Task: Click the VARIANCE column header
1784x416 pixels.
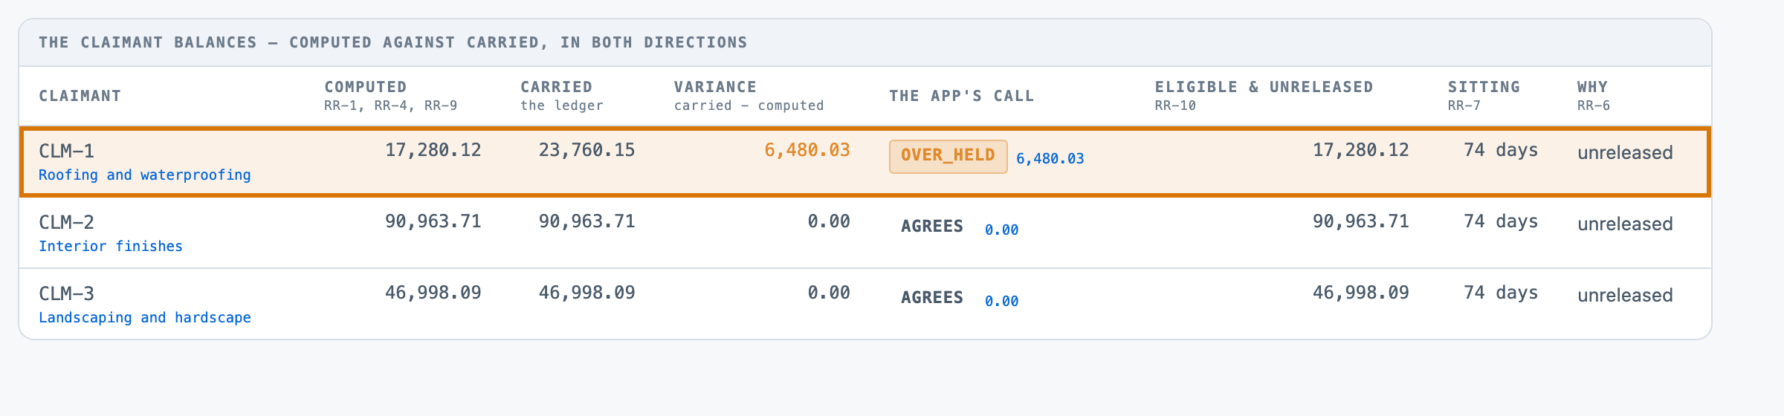Action: tap(715, 87)
